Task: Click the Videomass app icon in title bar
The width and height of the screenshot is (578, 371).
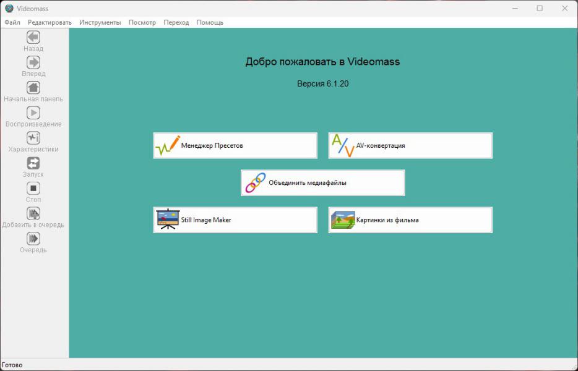Action: click(9, 9)
